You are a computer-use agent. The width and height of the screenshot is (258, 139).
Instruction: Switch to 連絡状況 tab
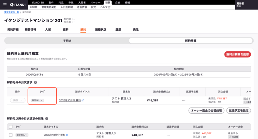tap(101, 30)
